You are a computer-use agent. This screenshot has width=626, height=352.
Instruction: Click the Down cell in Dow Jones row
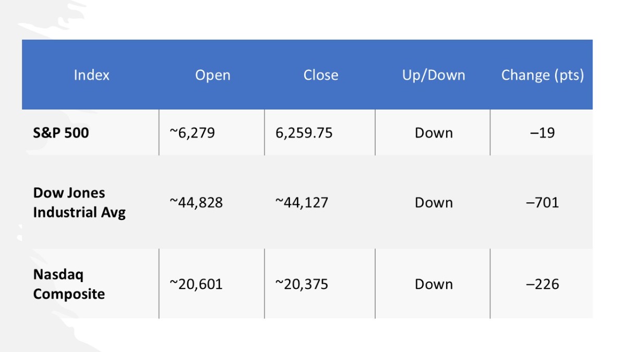[x=434, y=202]
